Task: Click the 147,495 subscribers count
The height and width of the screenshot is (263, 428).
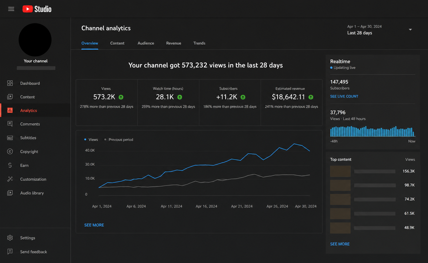Action: (x=339, y=82)
